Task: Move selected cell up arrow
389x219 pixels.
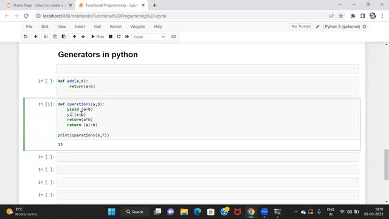Action: pyautogui.click(x=74, y=36)
